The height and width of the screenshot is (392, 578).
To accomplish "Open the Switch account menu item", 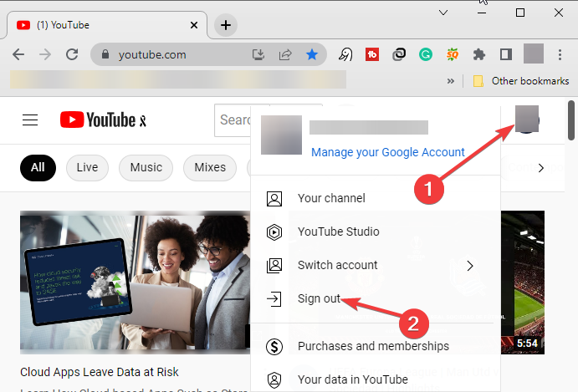I will coord(376,265).
